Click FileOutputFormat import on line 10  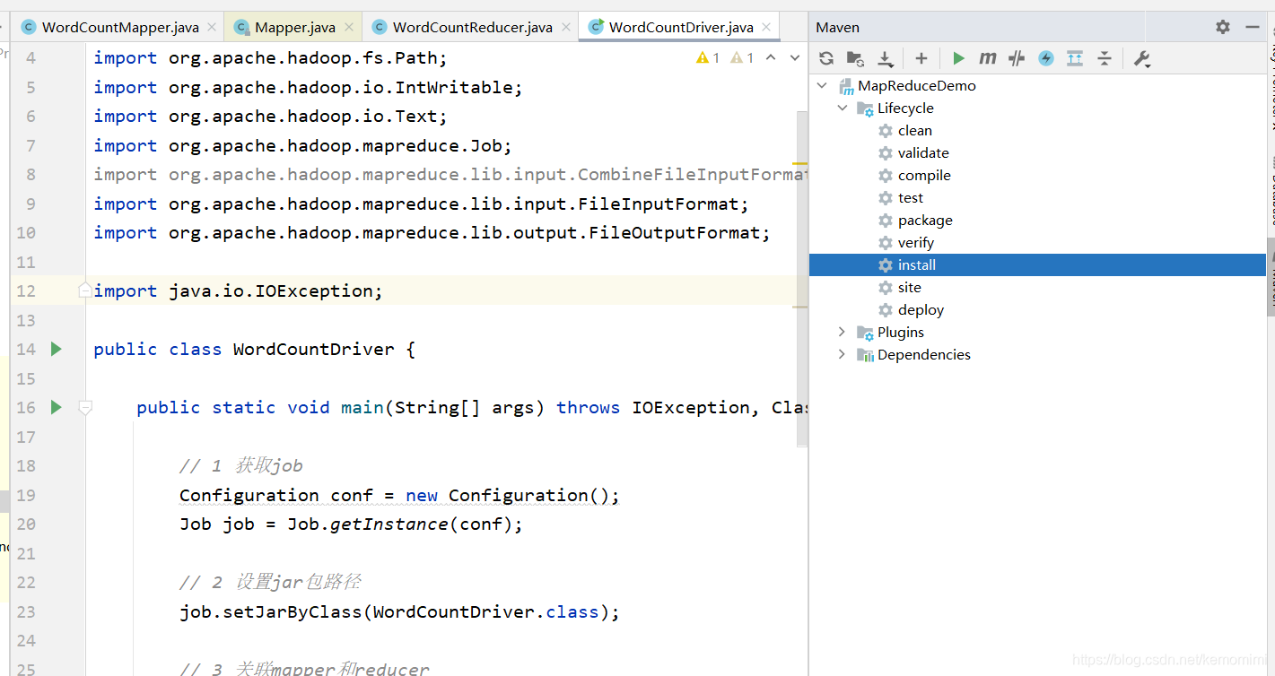432,232
